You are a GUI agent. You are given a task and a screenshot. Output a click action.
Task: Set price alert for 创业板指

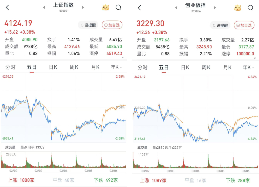pyautogui.click(x=220, y=25)
